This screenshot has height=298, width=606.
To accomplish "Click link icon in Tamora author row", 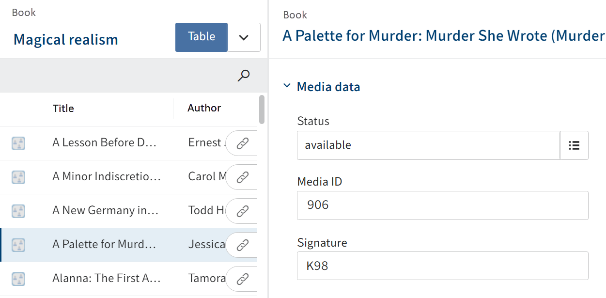I will (x=242, y=279).
